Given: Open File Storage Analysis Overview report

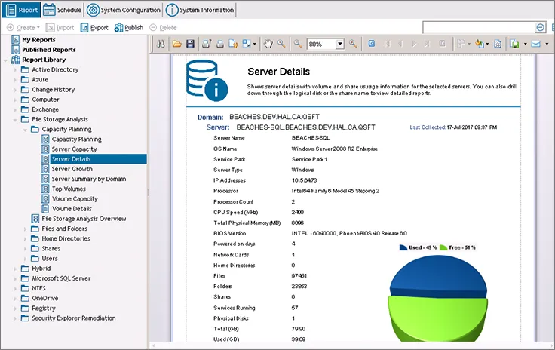Looking at the screenshot, I should pos(84,219).
